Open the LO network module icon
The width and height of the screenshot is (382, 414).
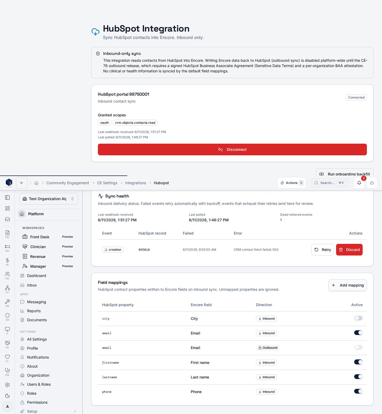pyautogui.click(x=7, y=289)
